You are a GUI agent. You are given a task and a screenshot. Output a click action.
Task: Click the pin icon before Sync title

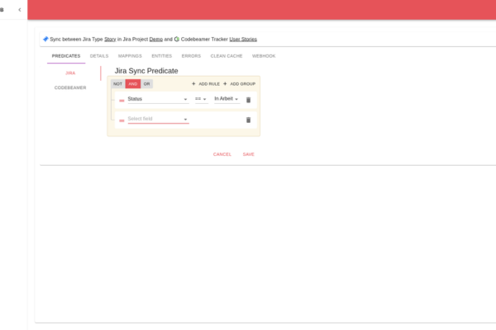[x=45, y=39]
